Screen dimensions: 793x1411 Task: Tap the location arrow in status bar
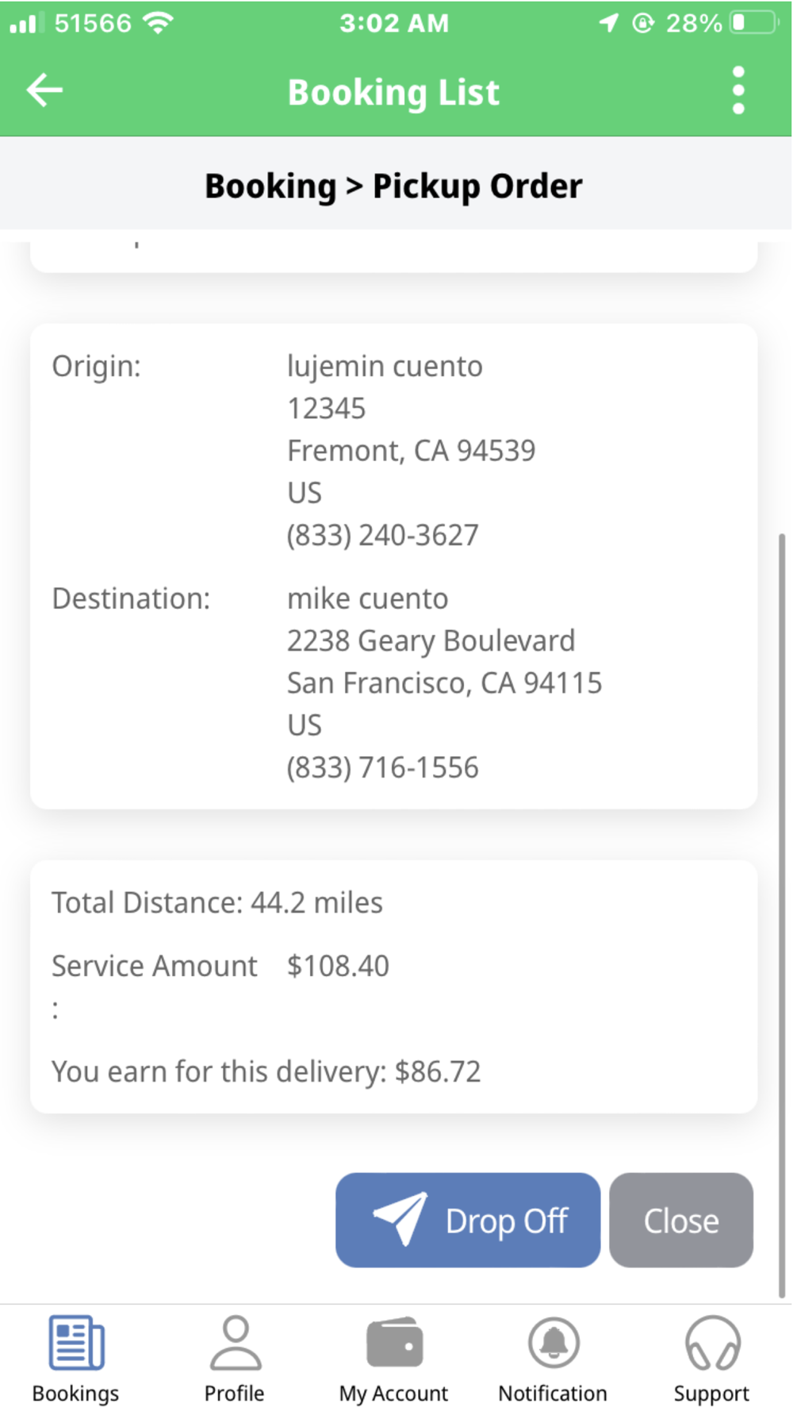pos(608,23)
